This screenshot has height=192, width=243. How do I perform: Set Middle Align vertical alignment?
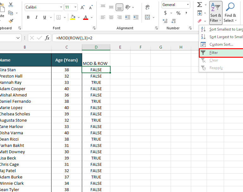(111, 7)
